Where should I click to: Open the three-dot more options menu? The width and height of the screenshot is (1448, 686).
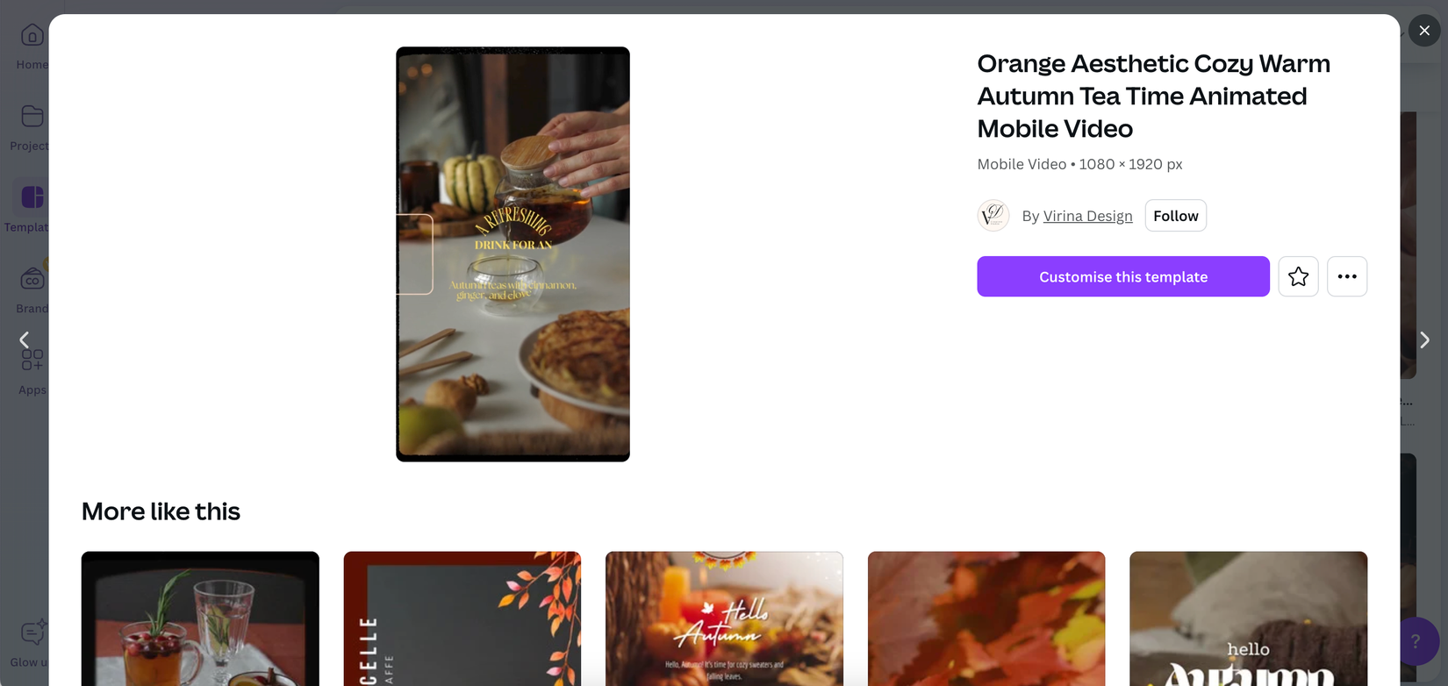[1347, 277]
